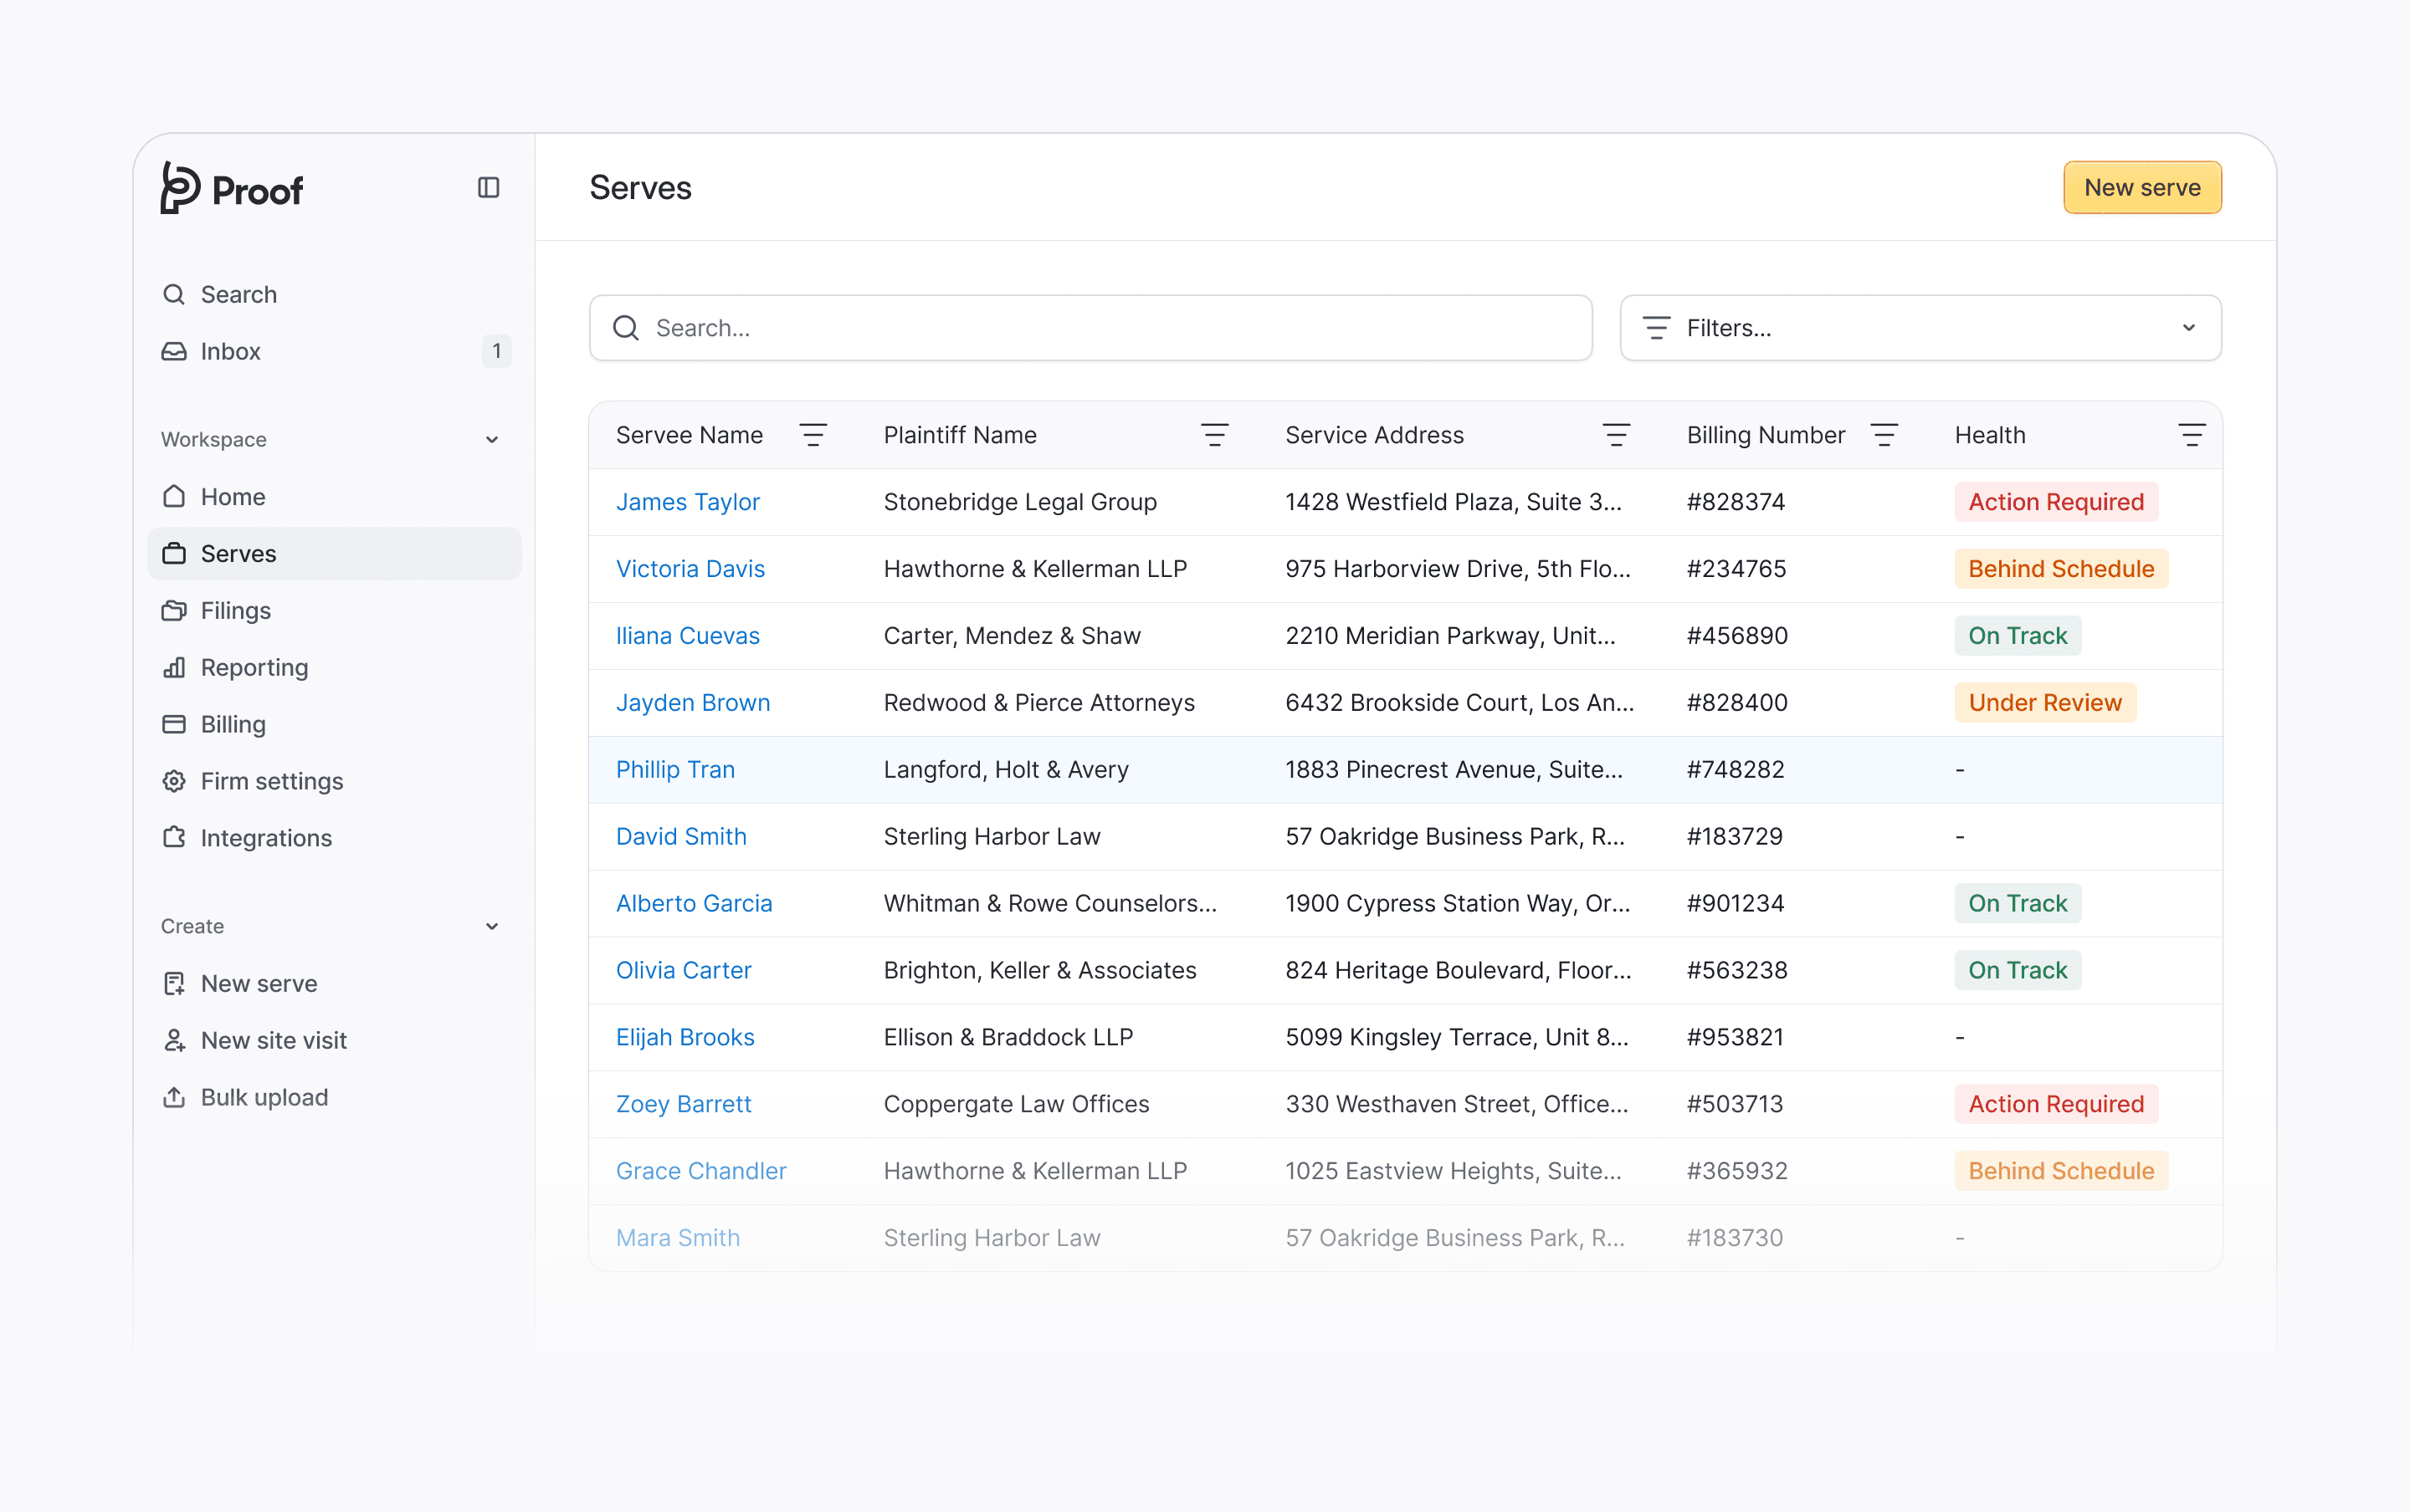The width and height of the screenshot is (2410, 1512).
Task: Open Phillip Tran serve link
Action: pyautogui.click(x=675, y=769)
